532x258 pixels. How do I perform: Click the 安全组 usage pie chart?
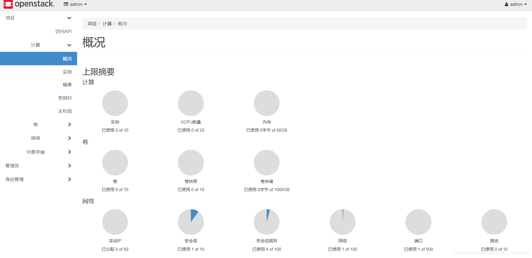click(191, 222)
